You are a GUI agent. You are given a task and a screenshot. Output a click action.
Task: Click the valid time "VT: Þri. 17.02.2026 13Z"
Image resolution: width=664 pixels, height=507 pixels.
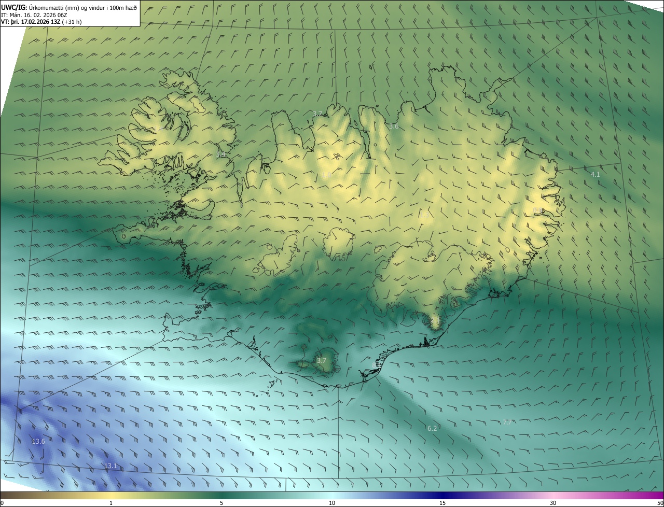[x=32, y=22]
